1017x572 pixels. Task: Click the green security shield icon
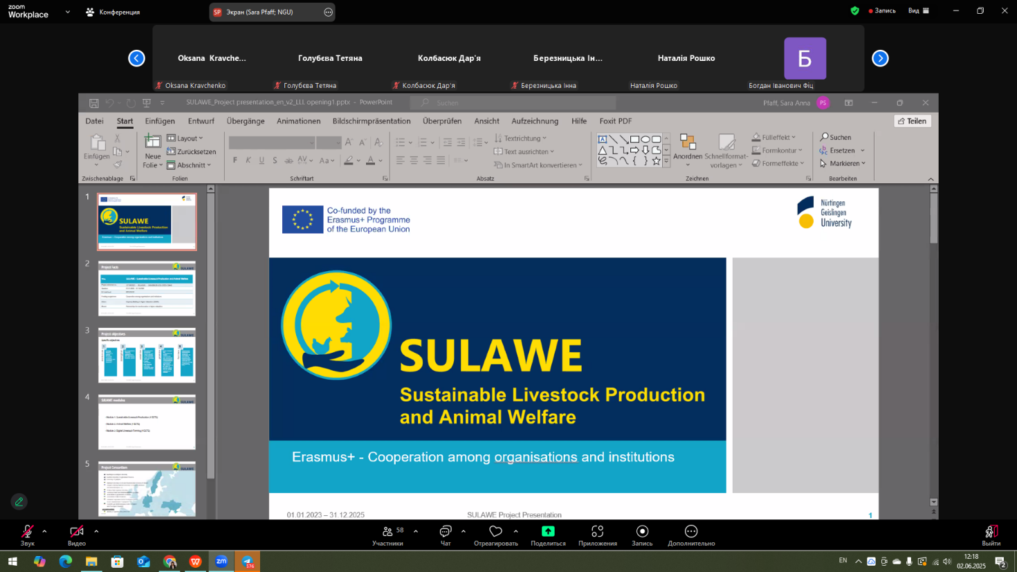[855, 11]
